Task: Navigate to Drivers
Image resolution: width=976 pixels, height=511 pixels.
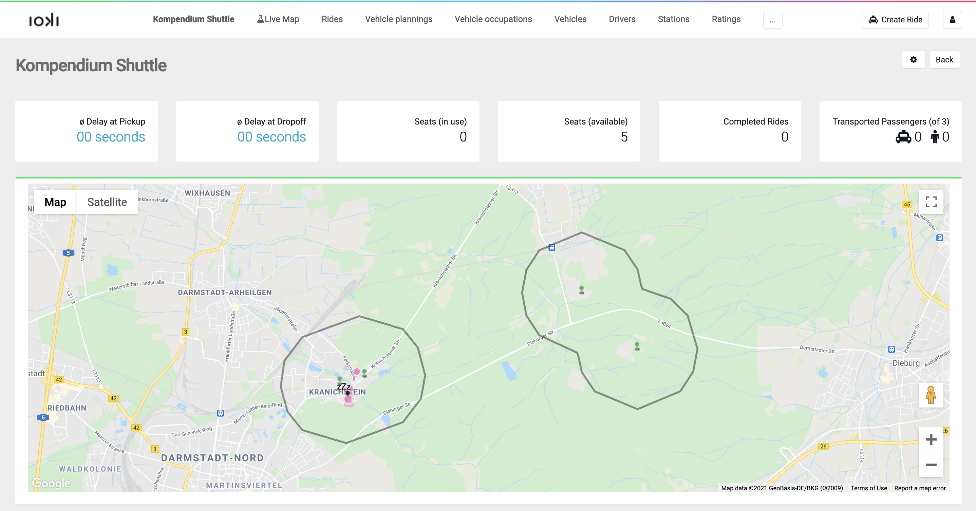Action: 622,19
